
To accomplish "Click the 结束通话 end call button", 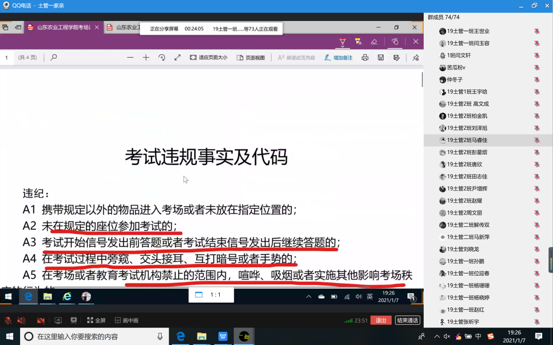I will click(408, 321).
